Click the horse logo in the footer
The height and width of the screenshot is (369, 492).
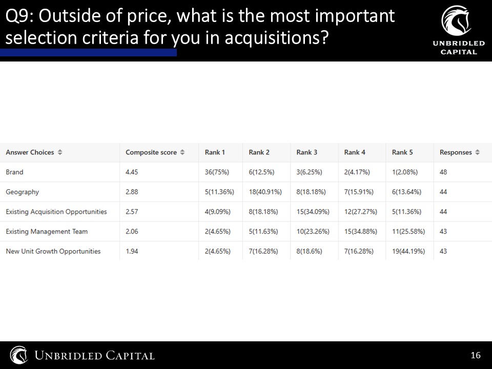point(18,355)
